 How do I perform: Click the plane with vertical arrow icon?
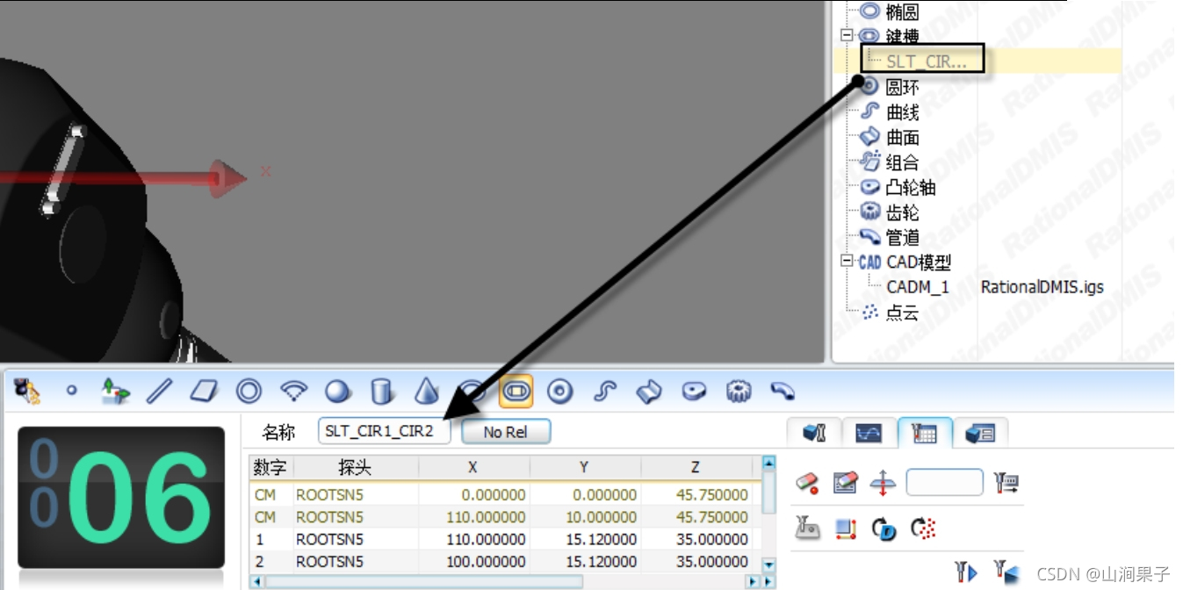[883, 482]
